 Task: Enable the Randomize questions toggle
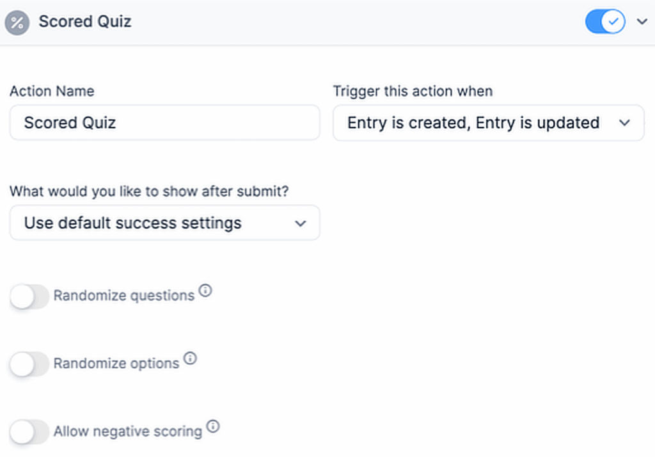29,296
